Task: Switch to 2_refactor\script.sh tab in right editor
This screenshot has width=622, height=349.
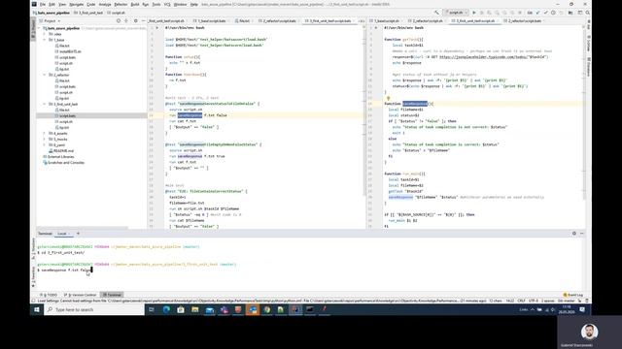Action: click(x=428, y=20)
